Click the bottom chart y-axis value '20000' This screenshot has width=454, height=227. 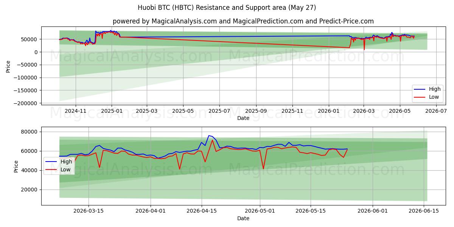tap(30, 190)
